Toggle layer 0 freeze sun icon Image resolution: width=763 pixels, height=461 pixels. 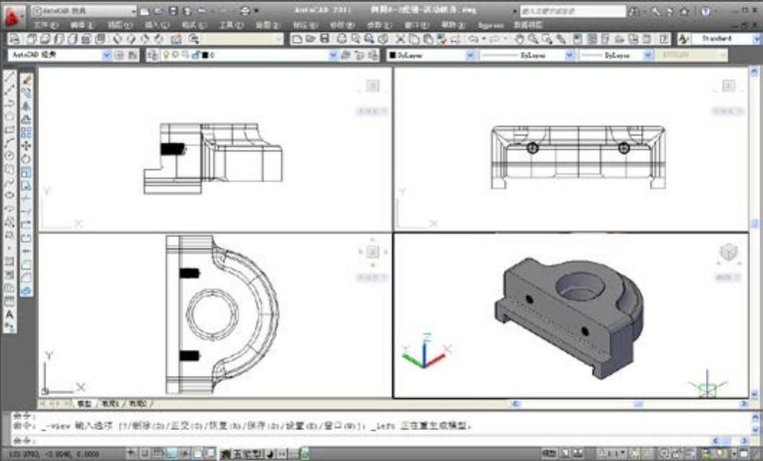175,55
